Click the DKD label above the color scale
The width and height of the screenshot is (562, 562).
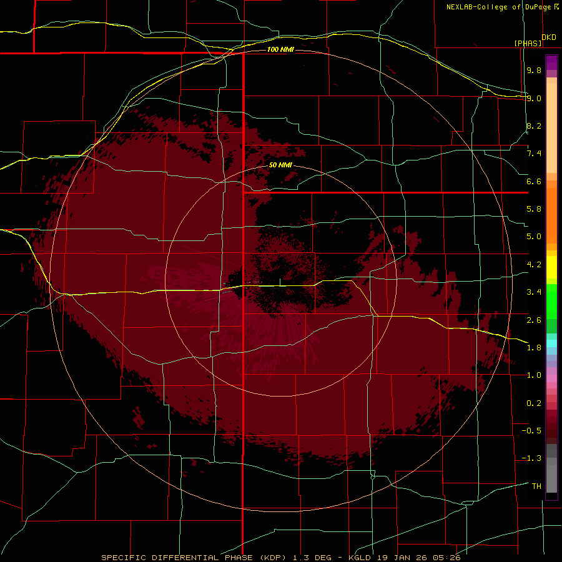549,37
